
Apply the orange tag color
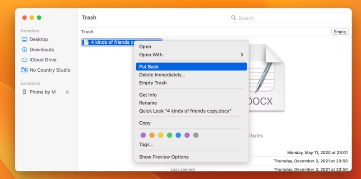coord(152,135)
